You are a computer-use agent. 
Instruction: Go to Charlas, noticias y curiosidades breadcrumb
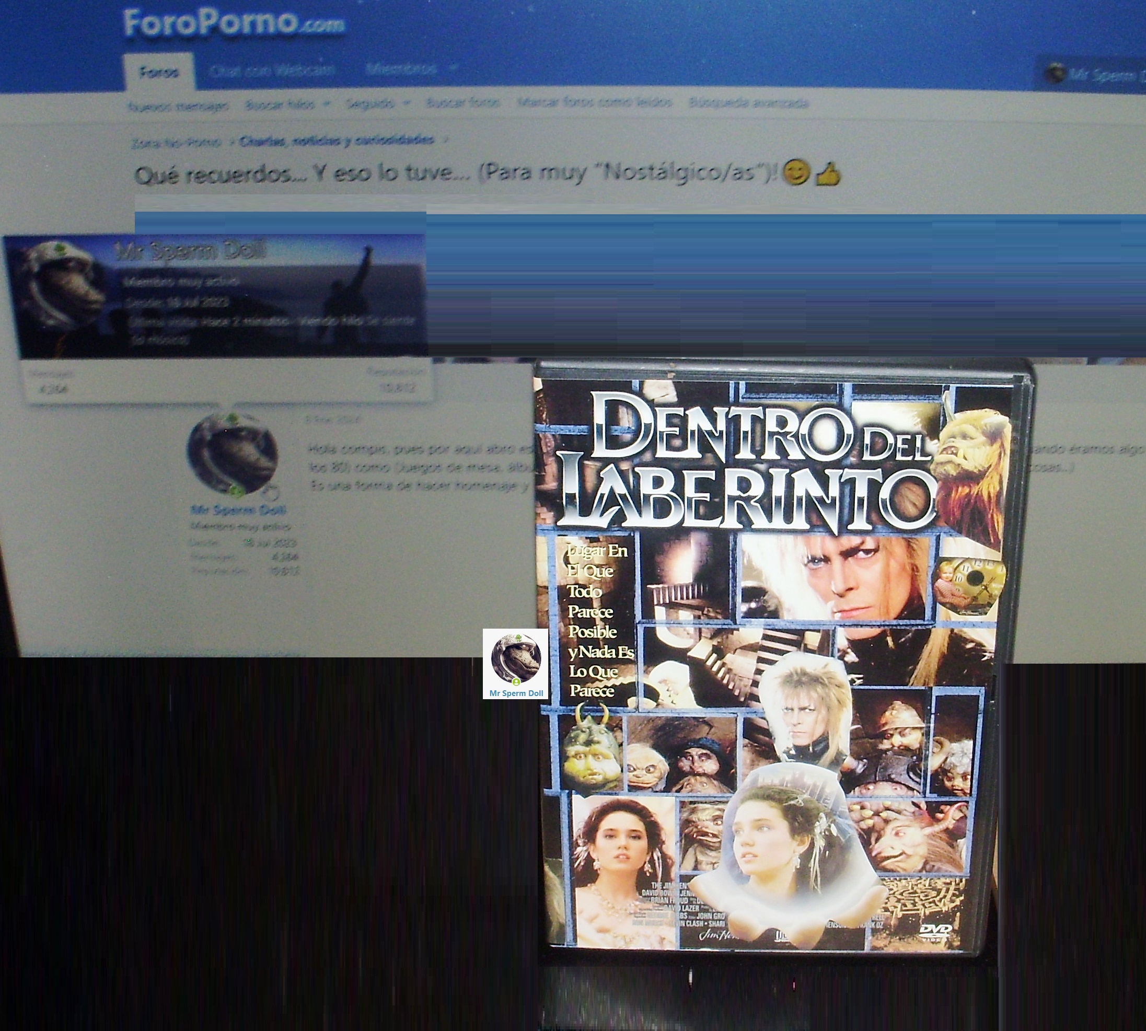click(x=337, y=141)
